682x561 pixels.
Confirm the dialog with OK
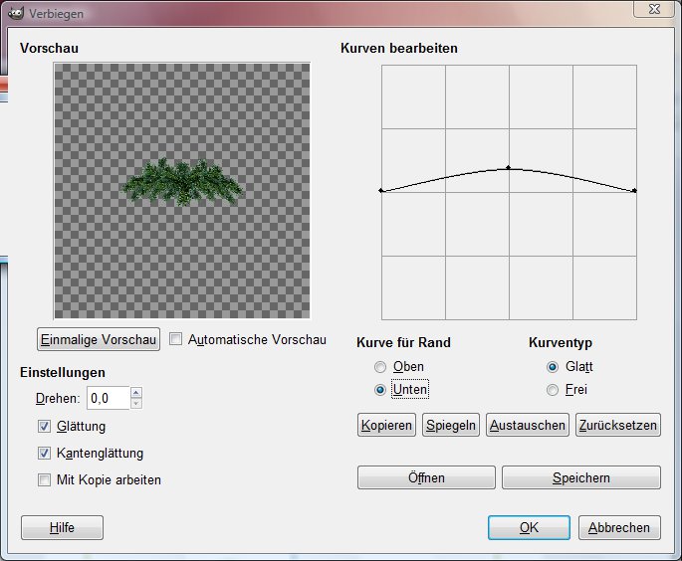click(x=529, y=527)
